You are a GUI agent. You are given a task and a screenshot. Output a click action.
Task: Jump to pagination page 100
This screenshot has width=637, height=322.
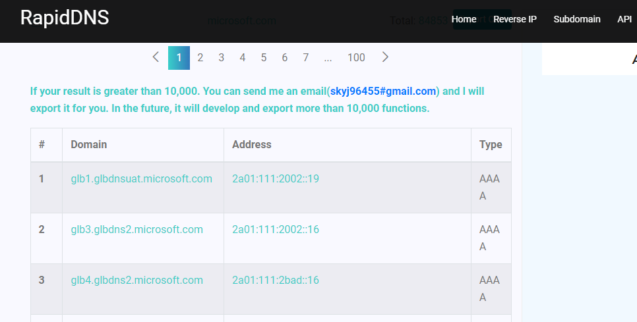[356, 57]
